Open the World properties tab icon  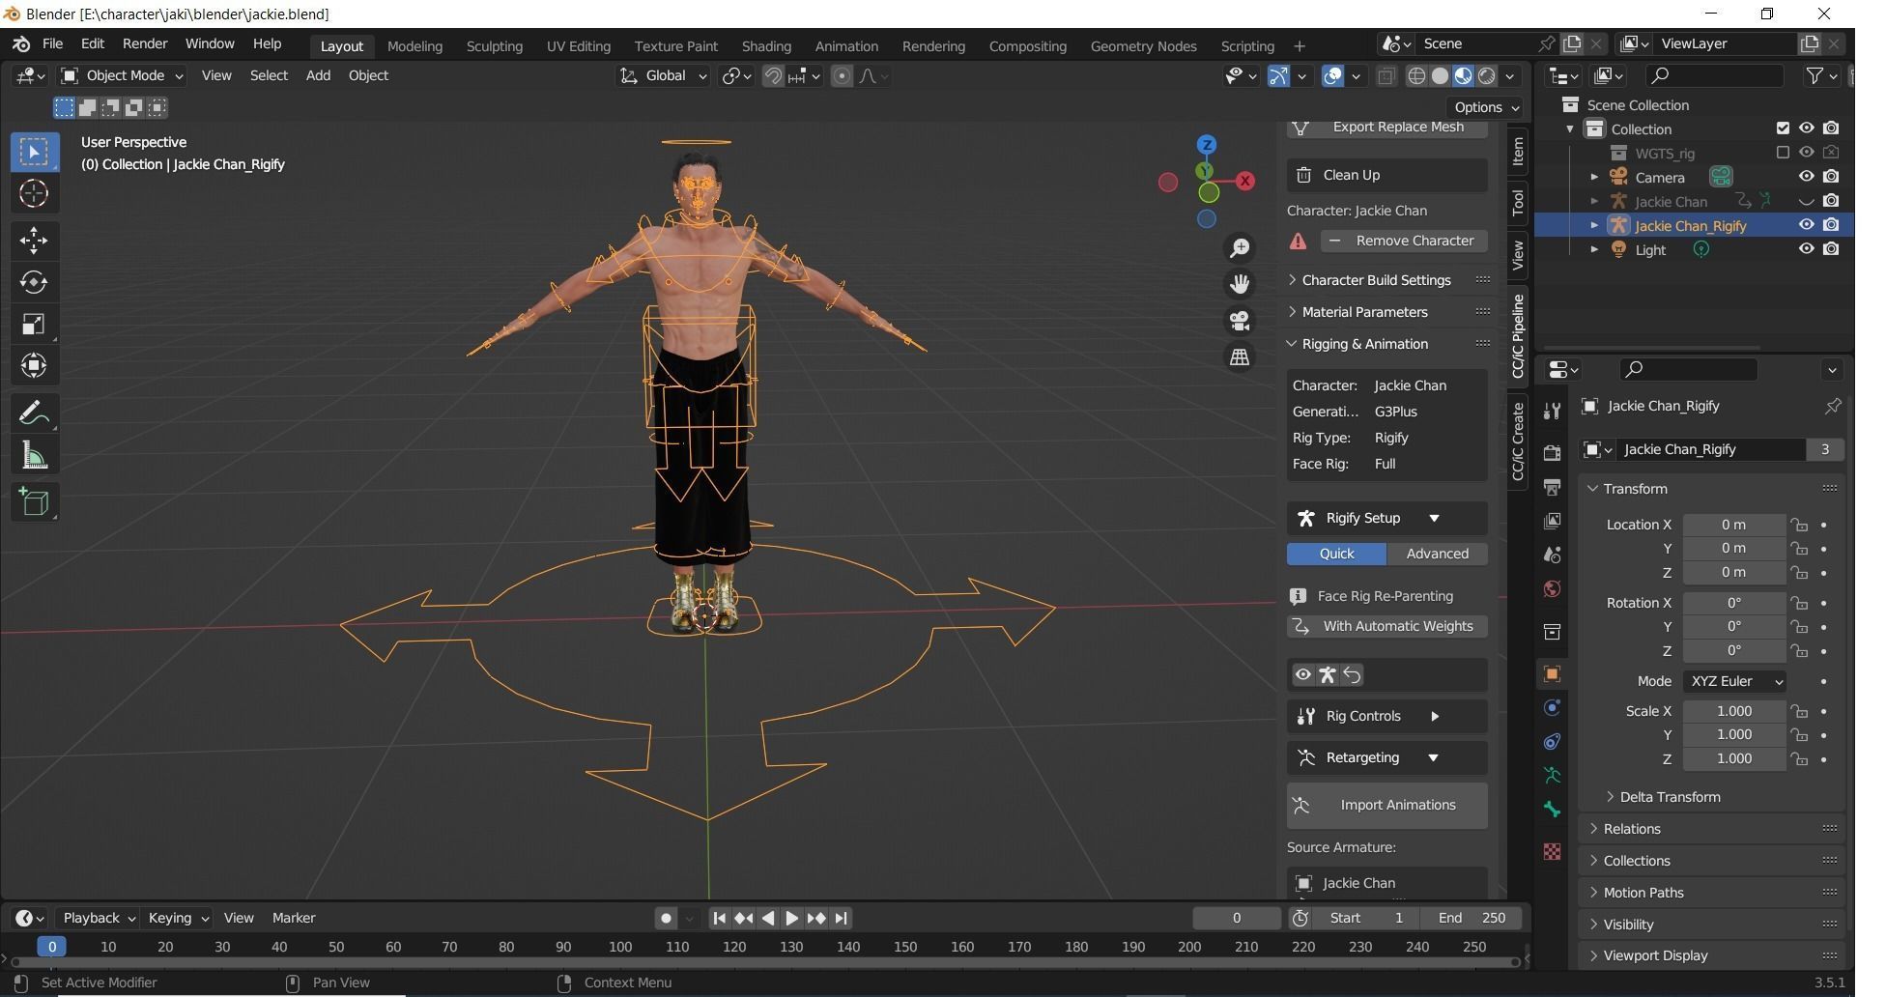coord(1552,589)
